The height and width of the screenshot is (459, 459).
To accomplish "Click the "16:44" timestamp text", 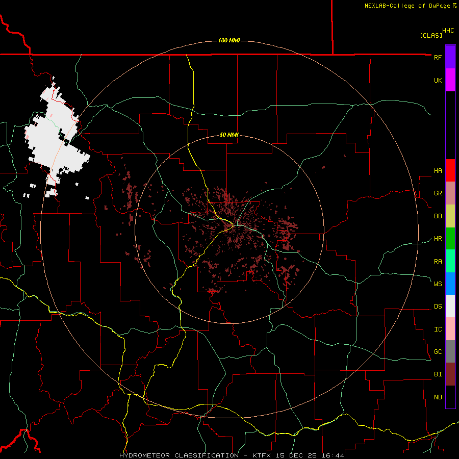I will point(334,455).
